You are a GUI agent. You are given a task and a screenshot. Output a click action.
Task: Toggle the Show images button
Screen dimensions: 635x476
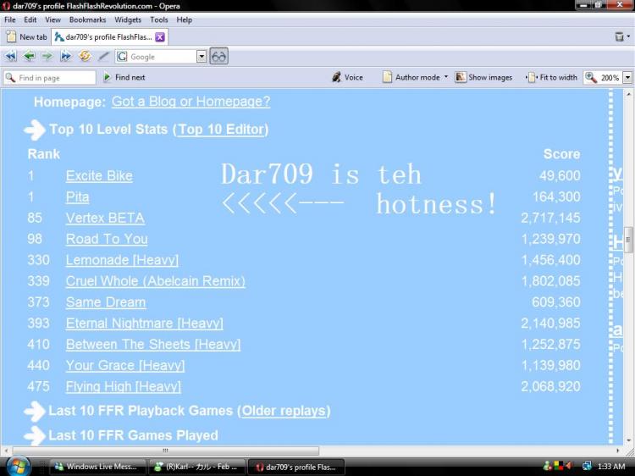pos(483,77)
